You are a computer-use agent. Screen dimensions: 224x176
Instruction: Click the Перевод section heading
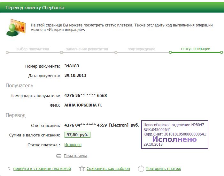16,115
